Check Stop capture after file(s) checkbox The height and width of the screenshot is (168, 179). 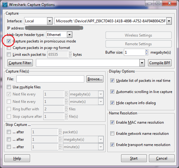coord(9,117)
